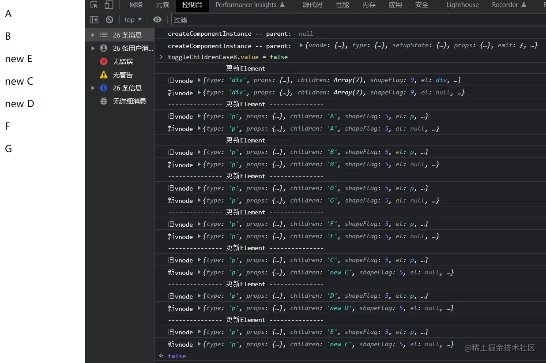Screen dimensions: 546x363
Task: Click the blue info icon in sidebar
Action: 104,88
